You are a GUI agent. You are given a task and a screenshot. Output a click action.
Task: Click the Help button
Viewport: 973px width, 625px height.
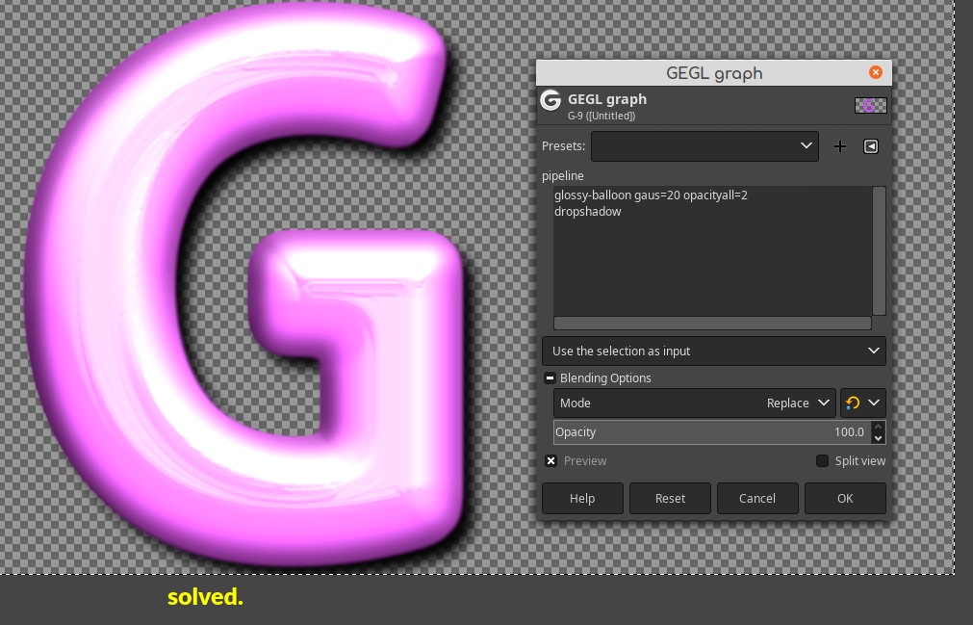coord(582,499)
